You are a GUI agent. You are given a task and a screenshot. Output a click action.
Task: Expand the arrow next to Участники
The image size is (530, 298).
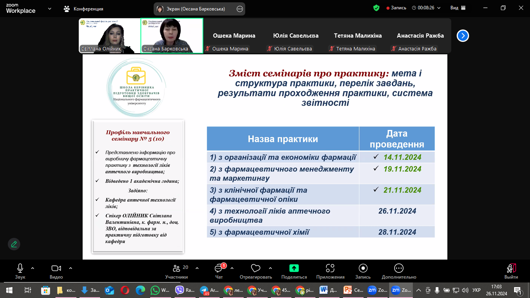pyautogui.click(x=197, y=268)
